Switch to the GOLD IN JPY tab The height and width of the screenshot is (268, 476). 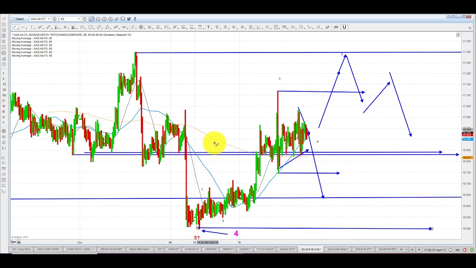pos(363,249)
